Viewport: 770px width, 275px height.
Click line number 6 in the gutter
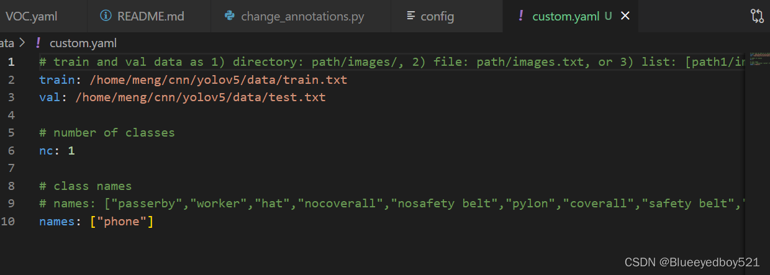(x=11, y=150)
